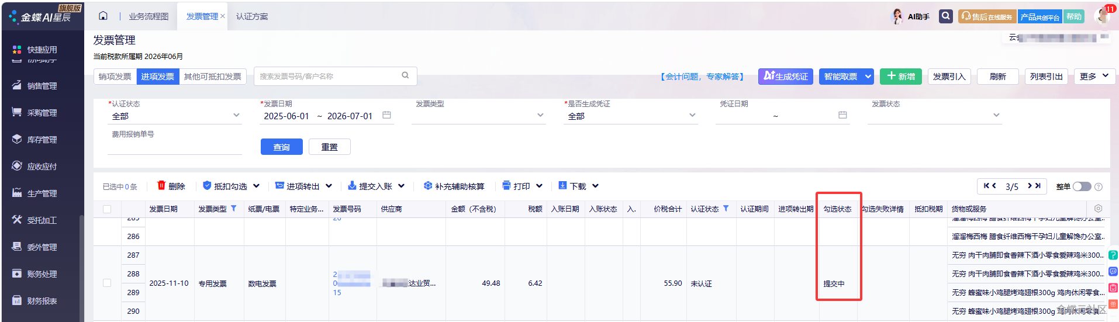Expand 打印 menu
This screenshot has width=1119, height=322.
coord(539,186)
